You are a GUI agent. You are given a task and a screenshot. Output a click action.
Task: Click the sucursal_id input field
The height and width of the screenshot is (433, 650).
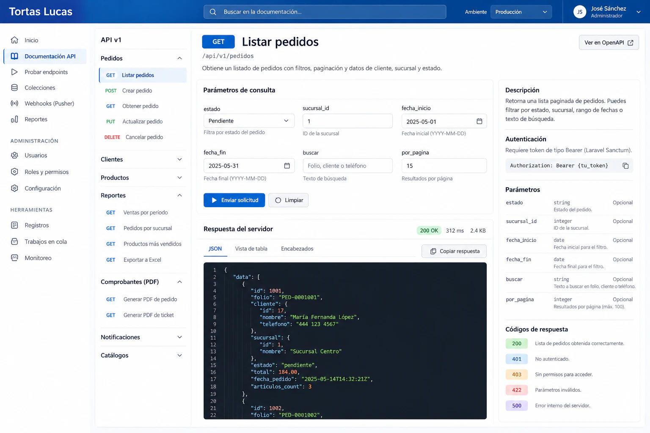348,121
